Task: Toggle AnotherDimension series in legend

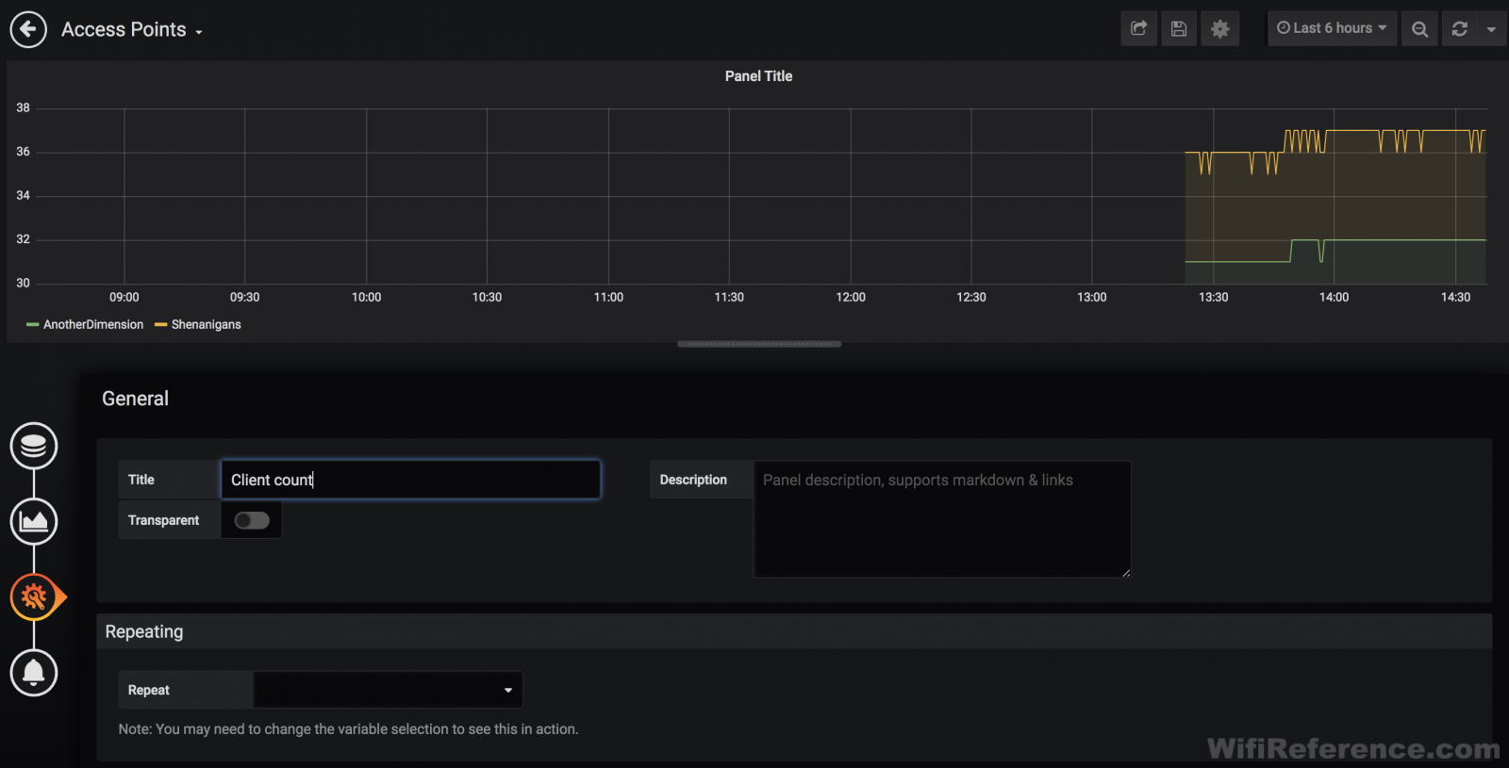Action: pos(93,324)
